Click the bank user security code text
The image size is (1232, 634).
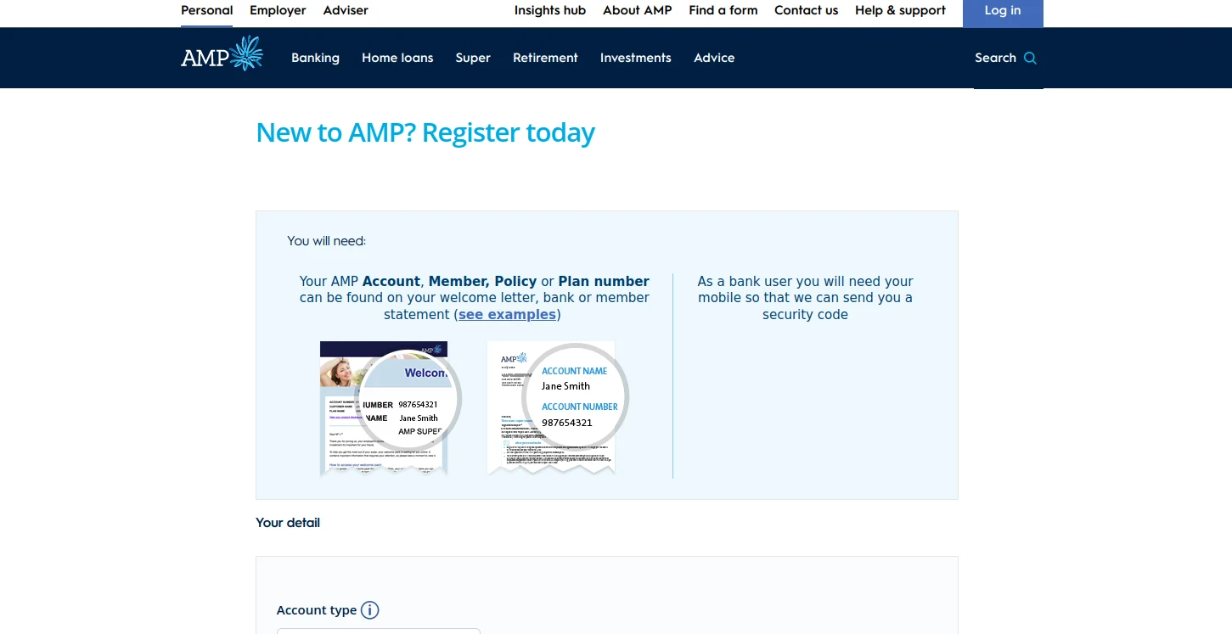pos(805,298)
